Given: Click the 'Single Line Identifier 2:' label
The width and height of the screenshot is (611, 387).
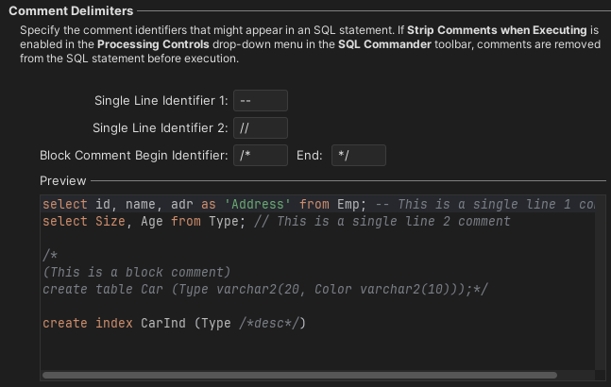Looking at the screenshot, I should [161, 128].
